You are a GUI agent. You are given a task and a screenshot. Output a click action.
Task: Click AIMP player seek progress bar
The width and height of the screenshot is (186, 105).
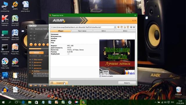(x=39, y=49)
